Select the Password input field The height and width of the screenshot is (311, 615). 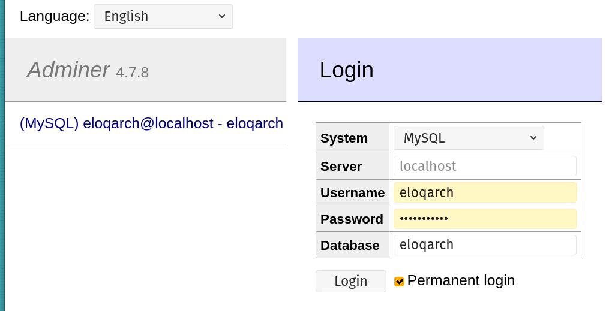pos(485,219)
